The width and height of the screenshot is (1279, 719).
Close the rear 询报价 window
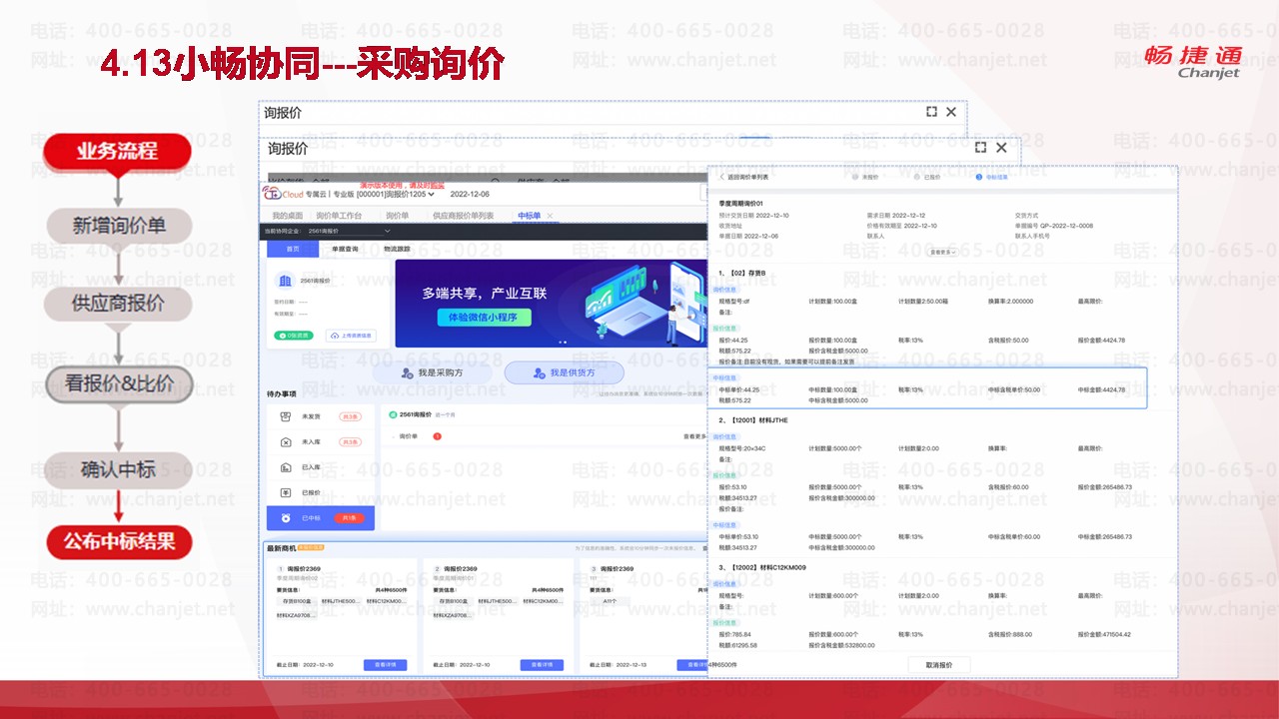[951, 112]
